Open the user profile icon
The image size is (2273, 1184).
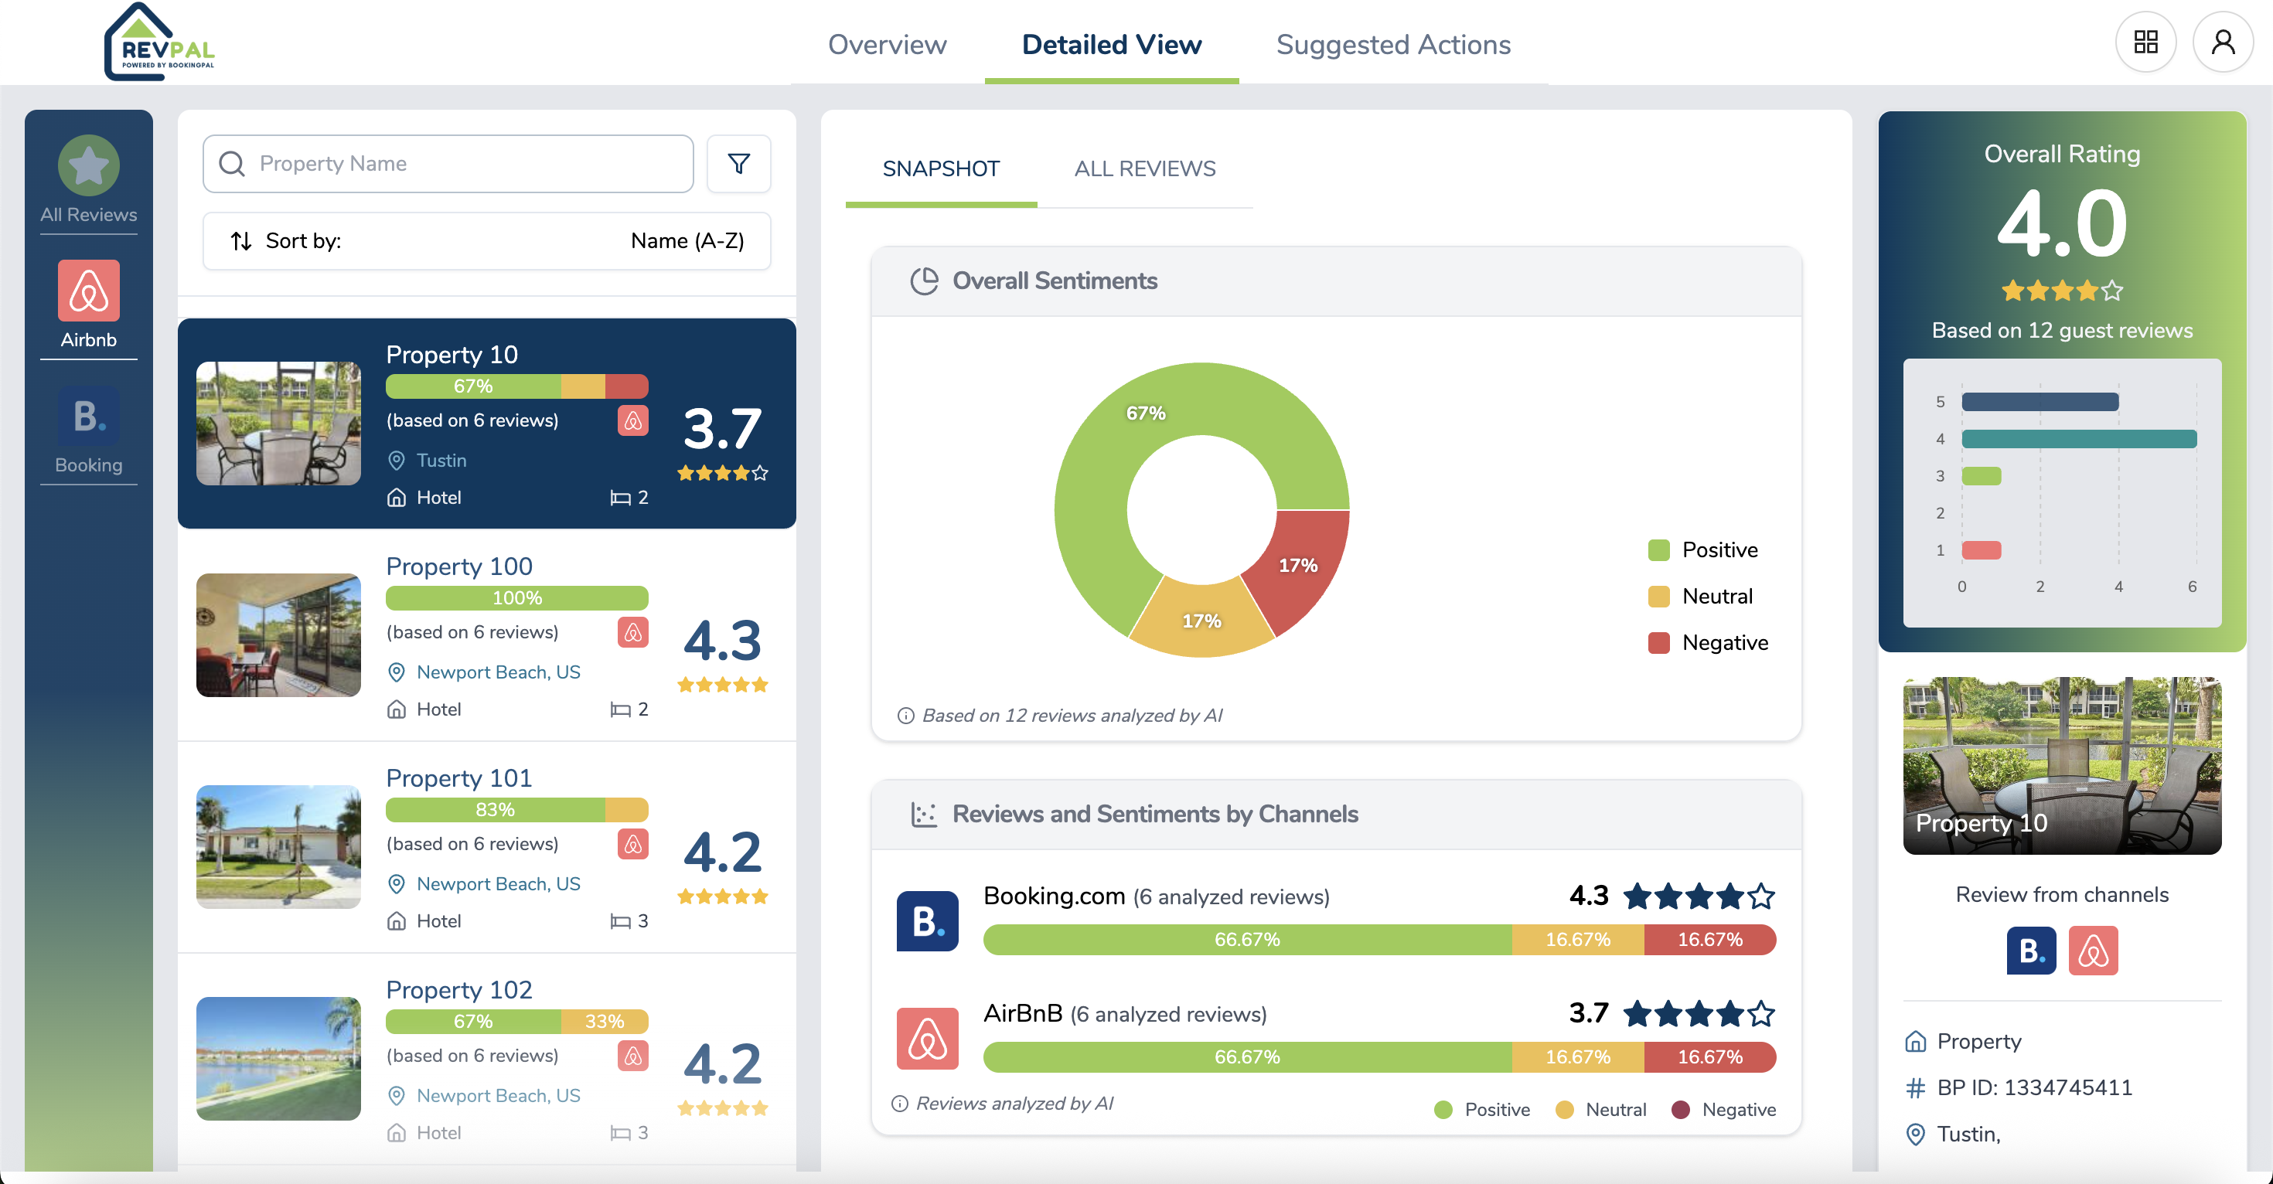click(x=2223, y=43)
